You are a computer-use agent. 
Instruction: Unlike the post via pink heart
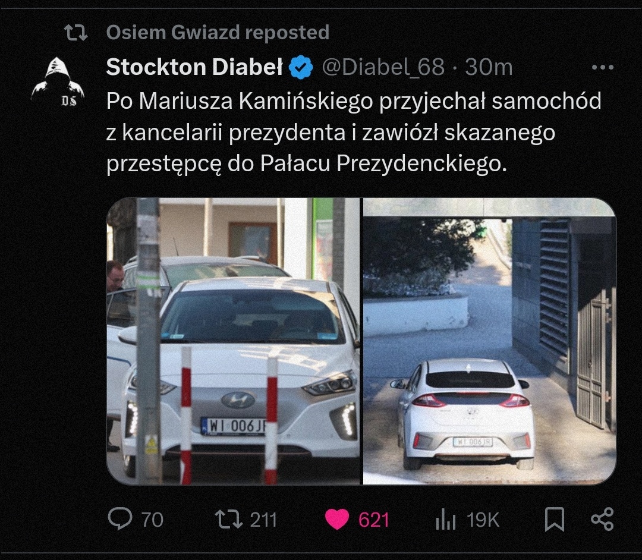tap(336, 520)
